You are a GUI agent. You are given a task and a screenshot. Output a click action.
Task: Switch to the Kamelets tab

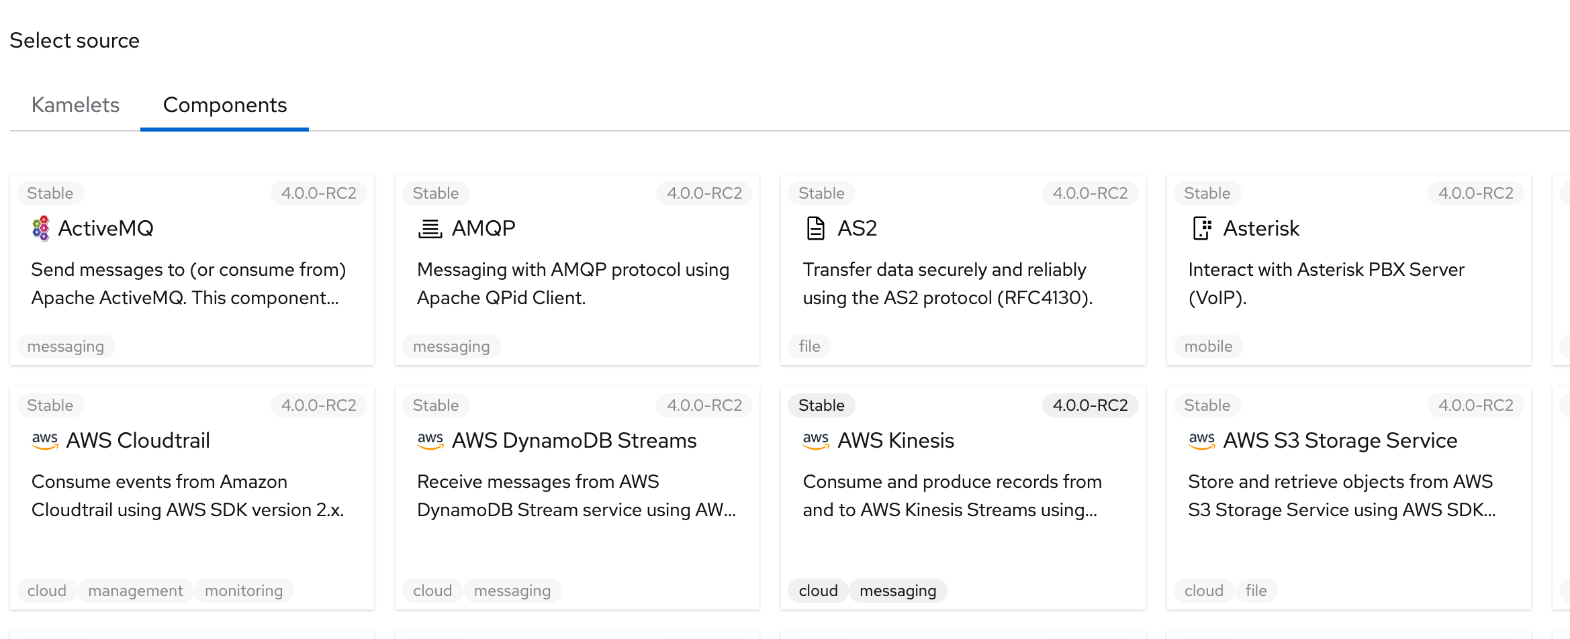click(x=75, y=105)
